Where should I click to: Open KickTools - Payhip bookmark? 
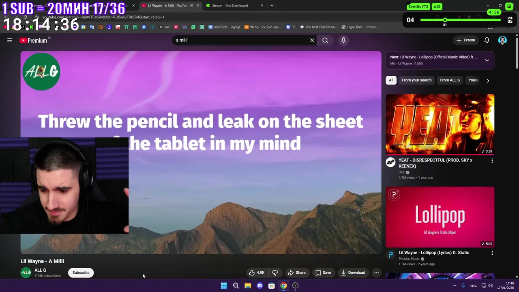click(224, 27)
